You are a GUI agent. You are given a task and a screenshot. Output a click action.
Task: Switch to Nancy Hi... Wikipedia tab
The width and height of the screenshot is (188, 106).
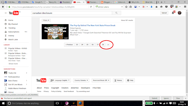point(51,2)
